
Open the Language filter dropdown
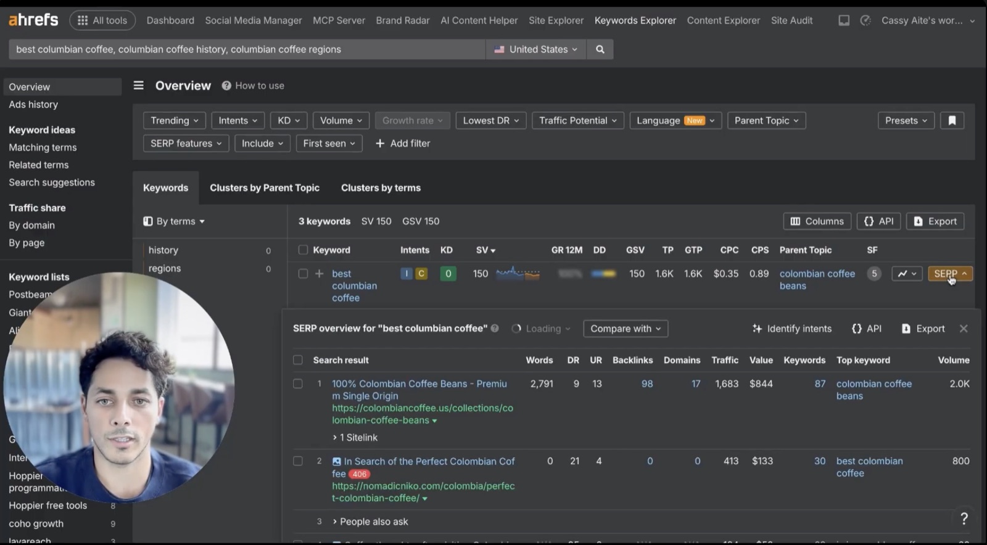675,120
